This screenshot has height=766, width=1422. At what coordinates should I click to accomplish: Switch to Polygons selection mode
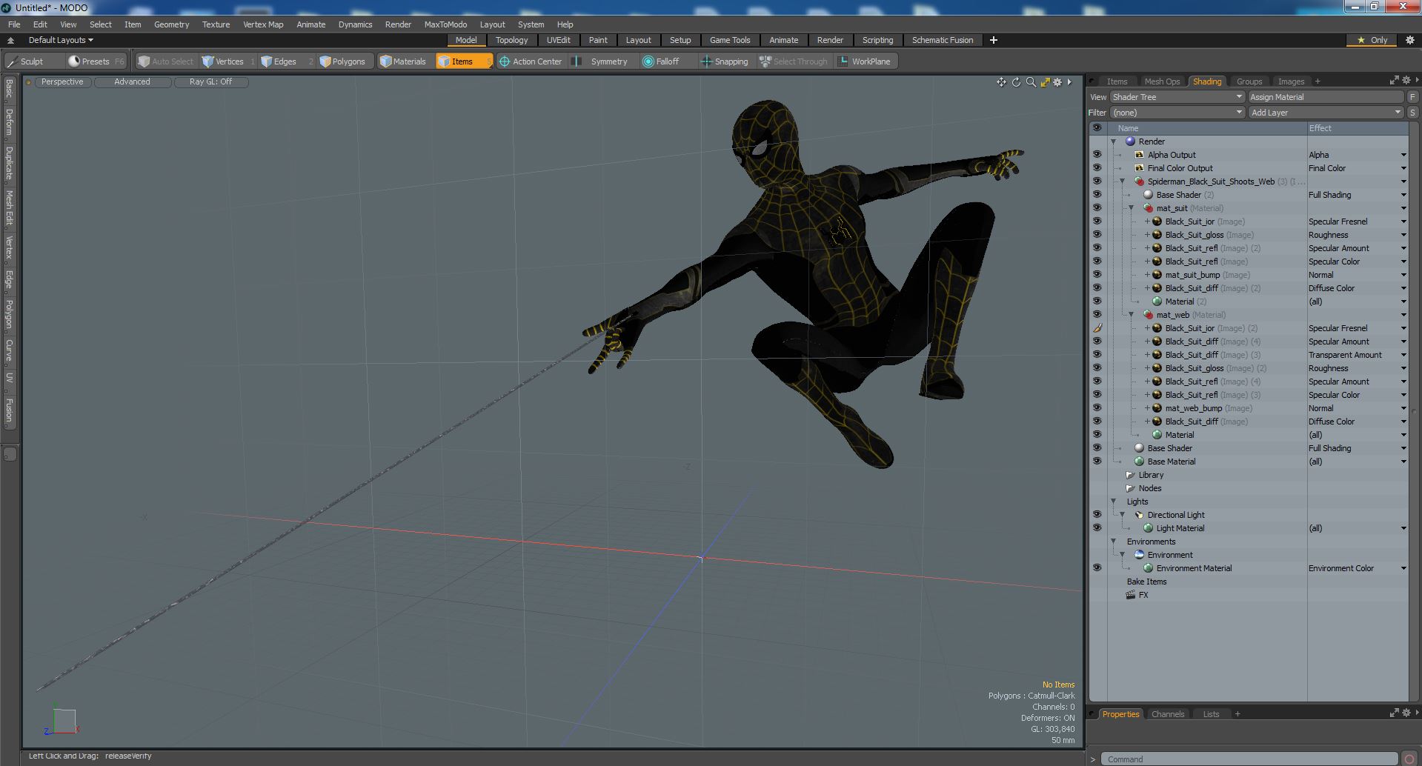pos(345,61)
